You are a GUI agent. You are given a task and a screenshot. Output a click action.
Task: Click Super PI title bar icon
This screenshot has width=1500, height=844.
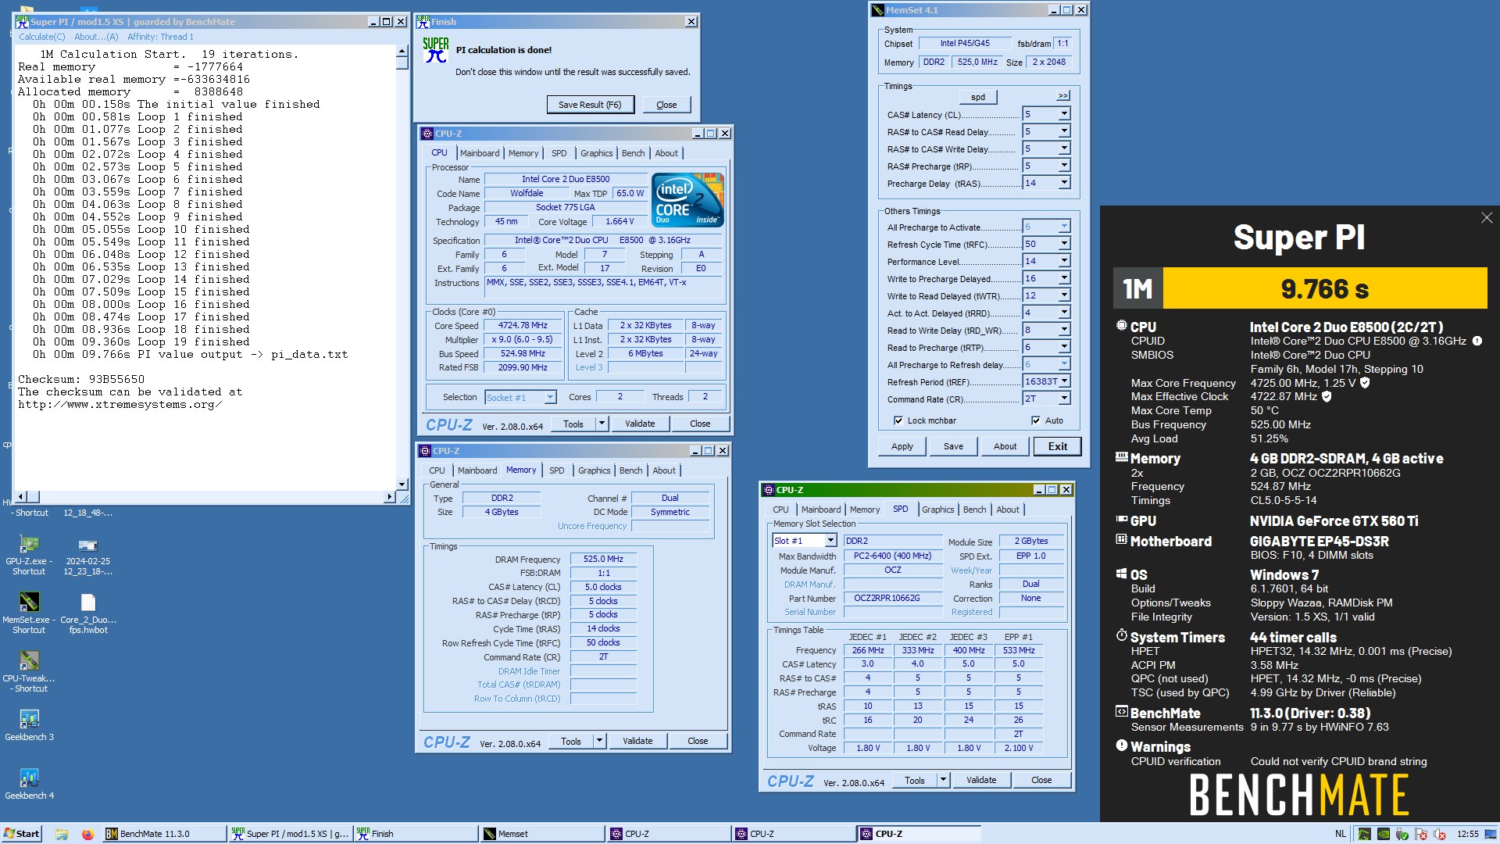click(x=22, y=22)
